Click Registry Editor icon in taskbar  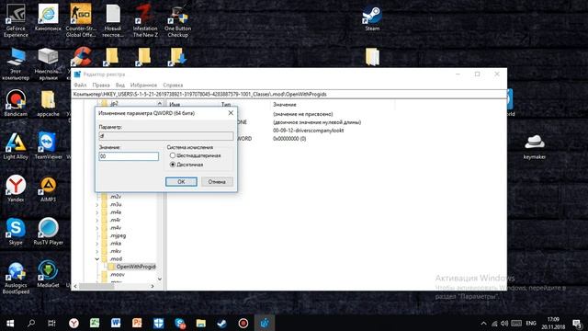coord(265,323)
